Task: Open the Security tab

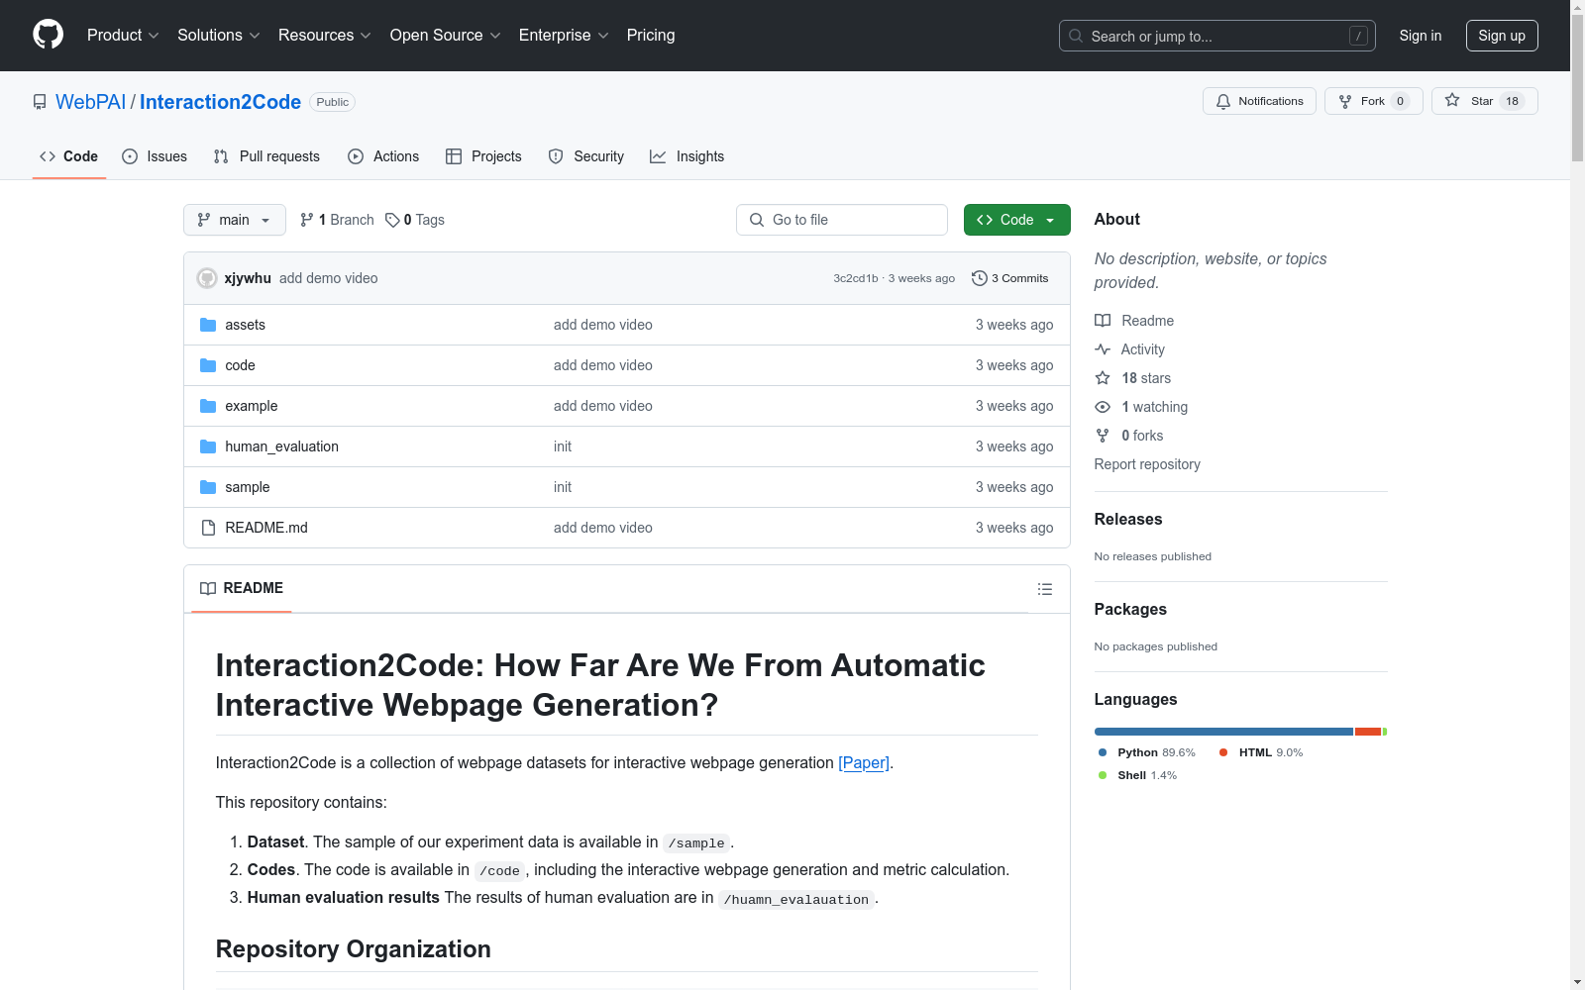Action: pos(586,156)
